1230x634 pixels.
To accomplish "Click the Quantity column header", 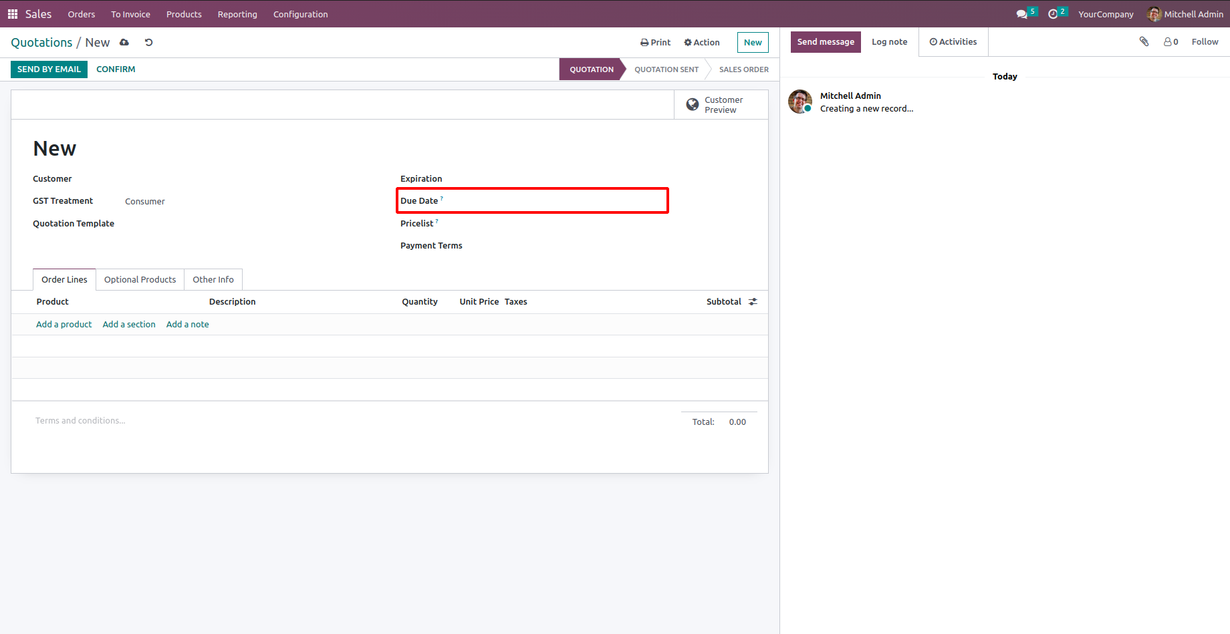I will [420, 302].
